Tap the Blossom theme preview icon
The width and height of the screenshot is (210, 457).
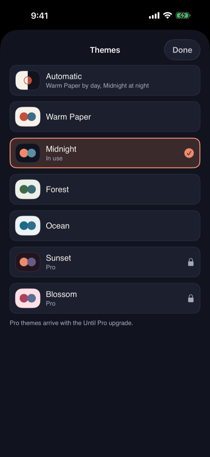(28, 299)
